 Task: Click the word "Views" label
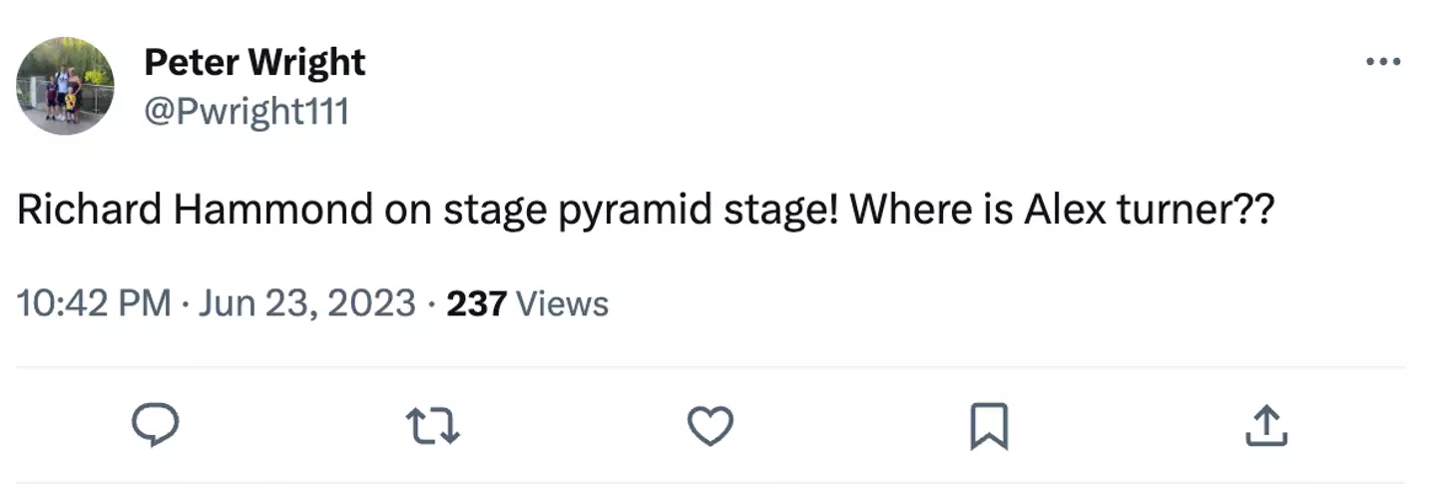coord(562,302)
